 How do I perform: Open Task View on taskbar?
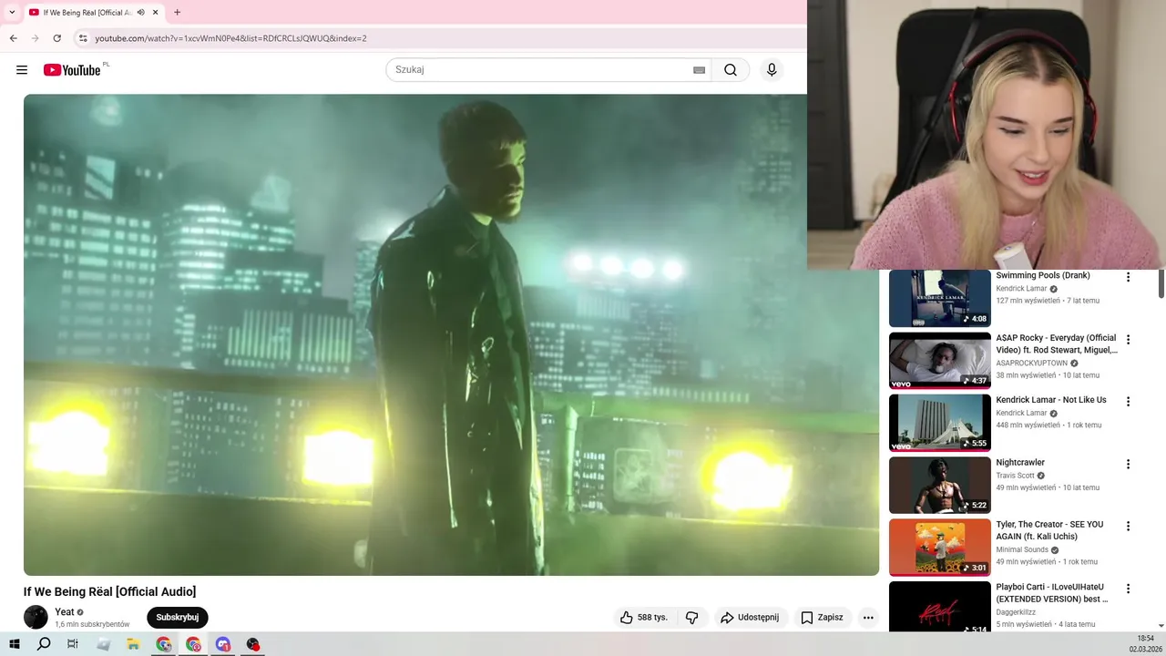coord(73,644)
